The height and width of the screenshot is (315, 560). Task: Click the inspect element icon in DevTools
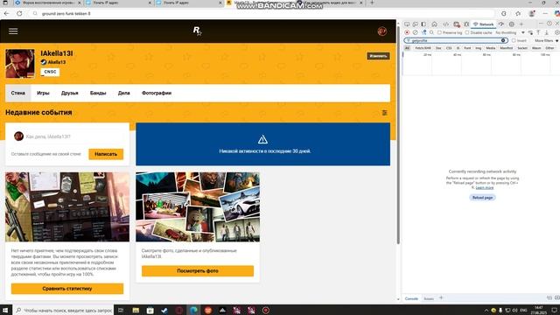[x=407, y=24]
